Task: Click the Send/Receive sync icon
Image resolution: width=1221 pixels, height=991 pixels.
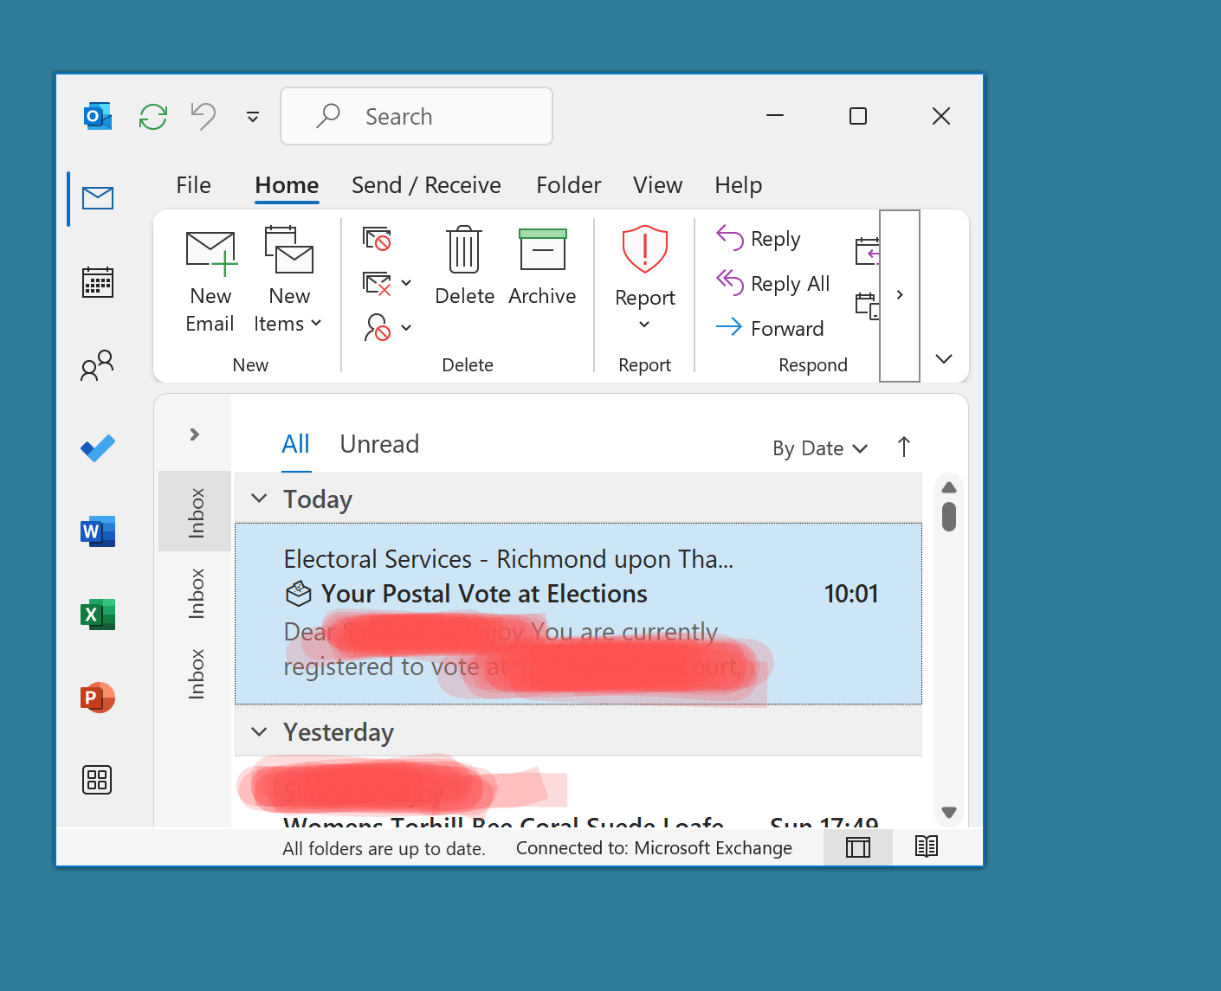Action: pos(153,116)
